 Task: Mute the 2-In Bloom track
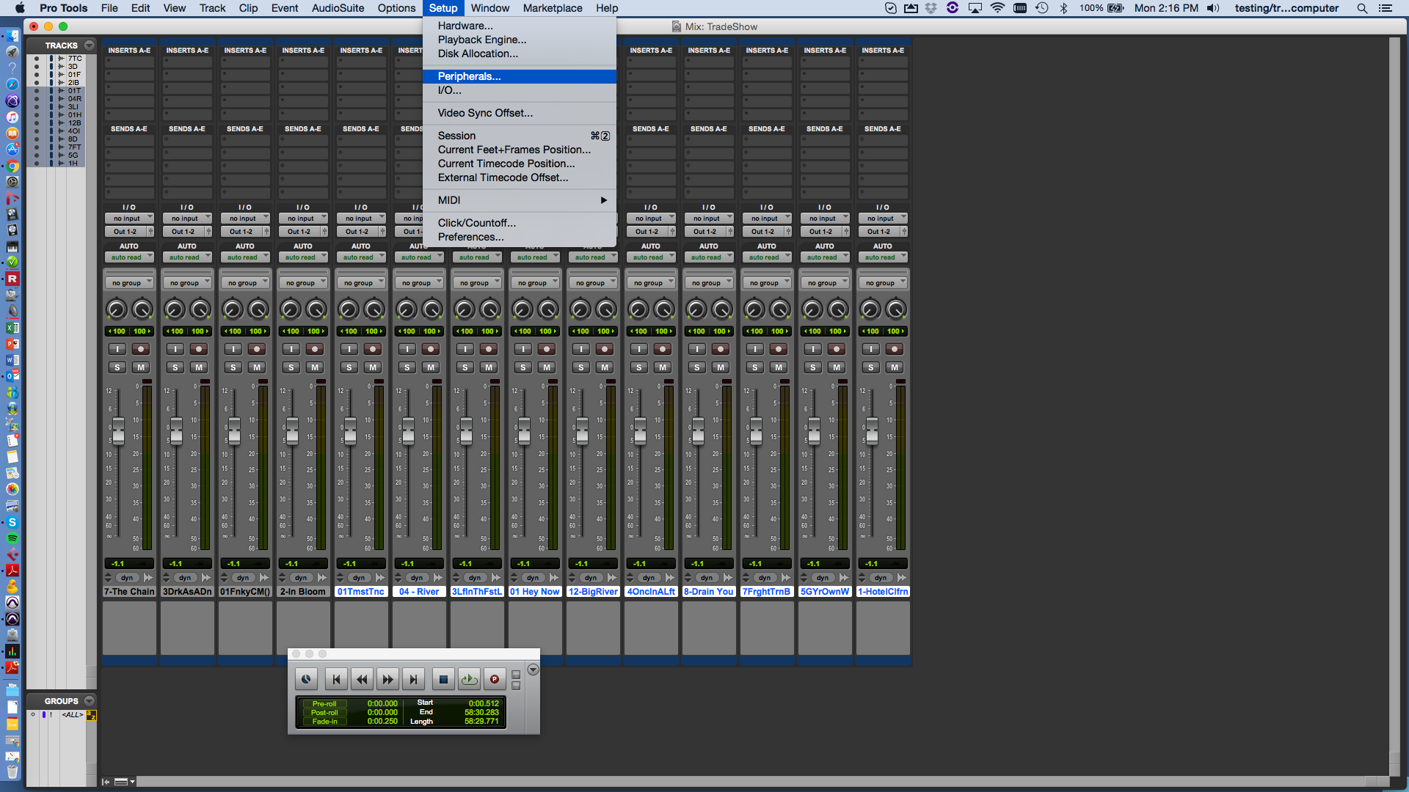pyautogui.click(x=315, y=367)
